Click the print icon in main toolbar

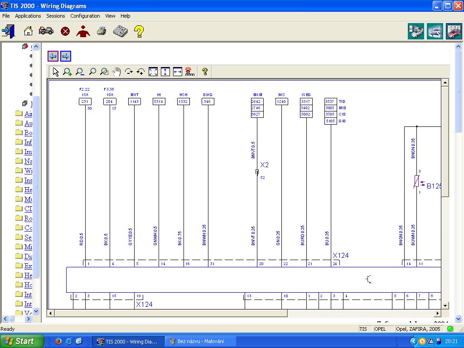point(101,31)
